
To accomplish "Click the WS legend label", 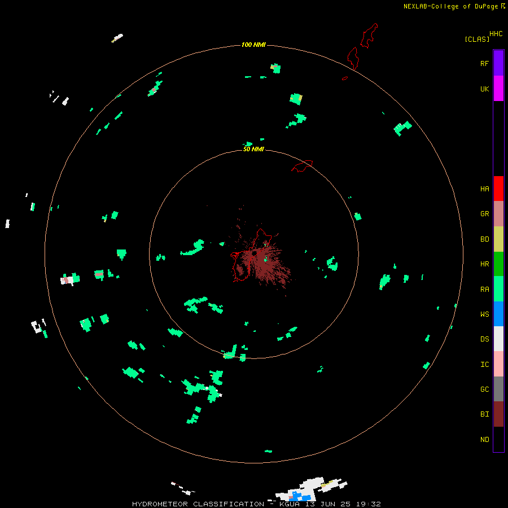I will [484, 314].
